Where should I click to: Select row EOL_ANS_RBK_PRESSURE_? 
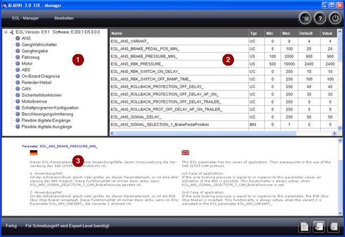[223, 64]
